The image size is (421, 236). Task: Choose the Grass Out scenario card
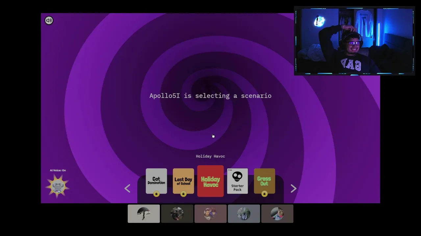coord(264,181)
